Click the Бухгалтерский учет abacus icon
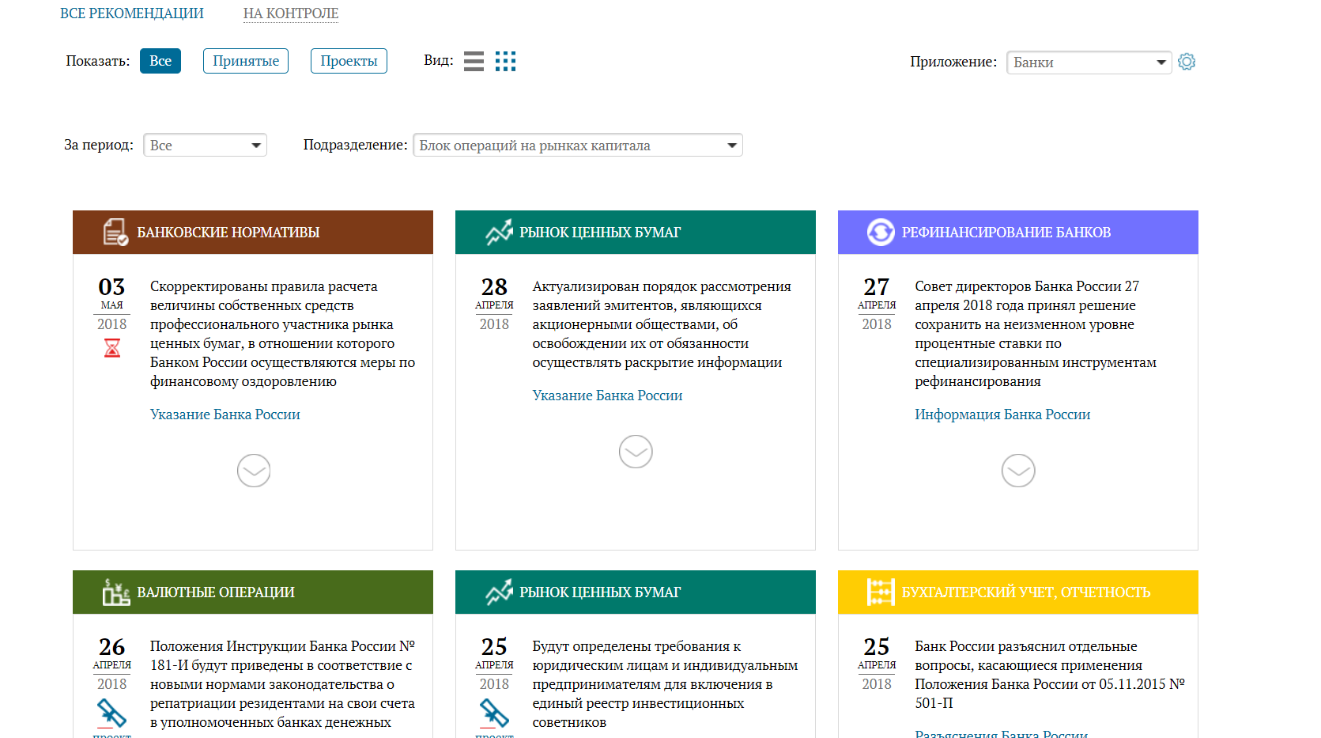Viewport: 1321px width, 738px height. pyautogui.click(x=880, y=592)
